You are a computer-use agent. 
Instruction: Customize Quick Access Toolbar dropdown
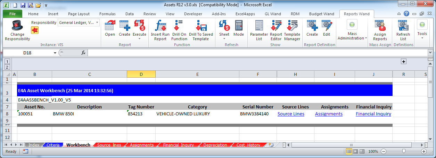(x=46, y=5)
